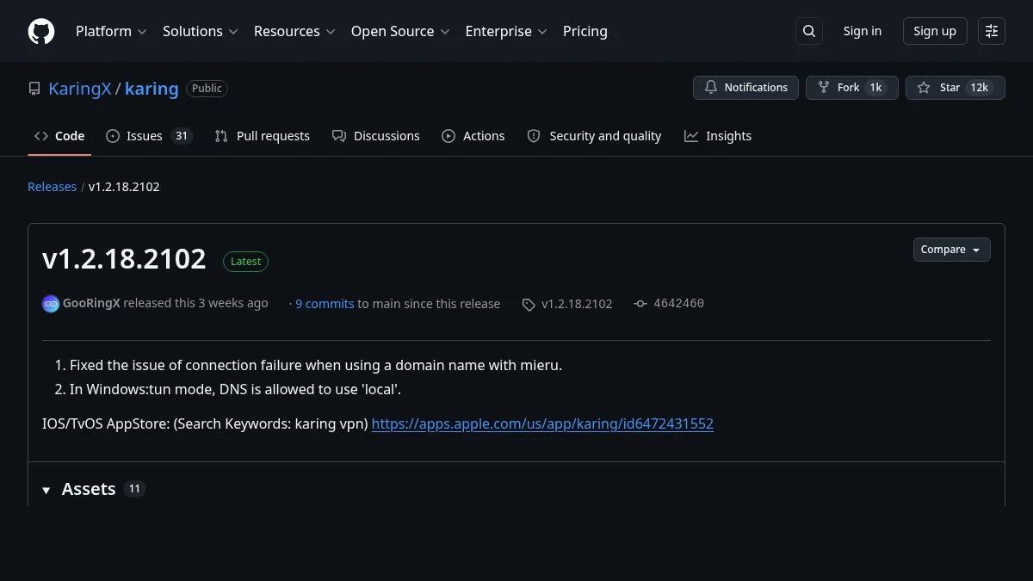Open the Pricing page
Screen dimensions: 1033x581
tap(585, 31)
